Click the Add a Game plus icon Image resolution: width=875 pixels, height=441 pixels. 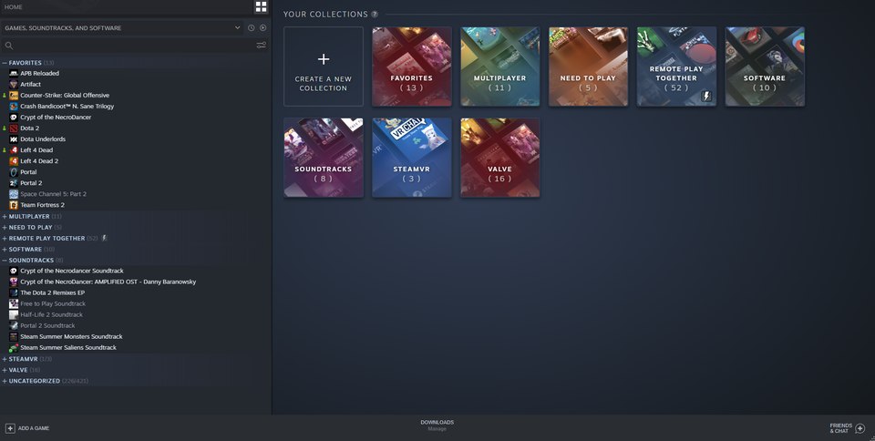point(10,428)
